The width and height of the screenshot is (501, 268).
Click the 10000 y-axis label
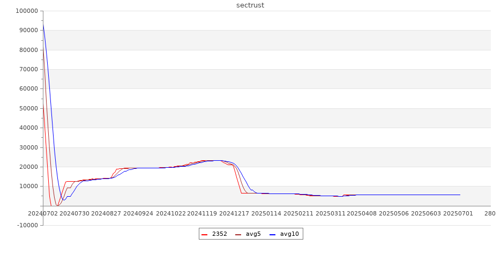28,186
